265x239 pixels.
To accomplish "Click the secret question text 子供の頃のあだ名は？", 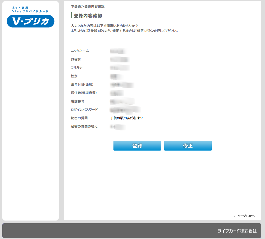I will coord(127,118).
